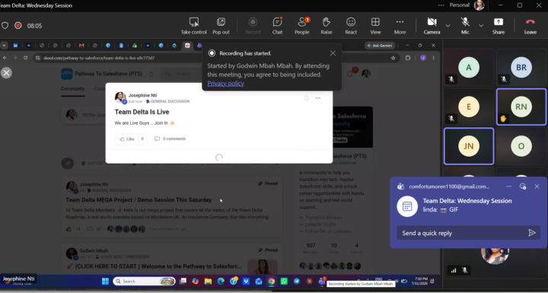Click the red recording indicator icon

(18, 26)
